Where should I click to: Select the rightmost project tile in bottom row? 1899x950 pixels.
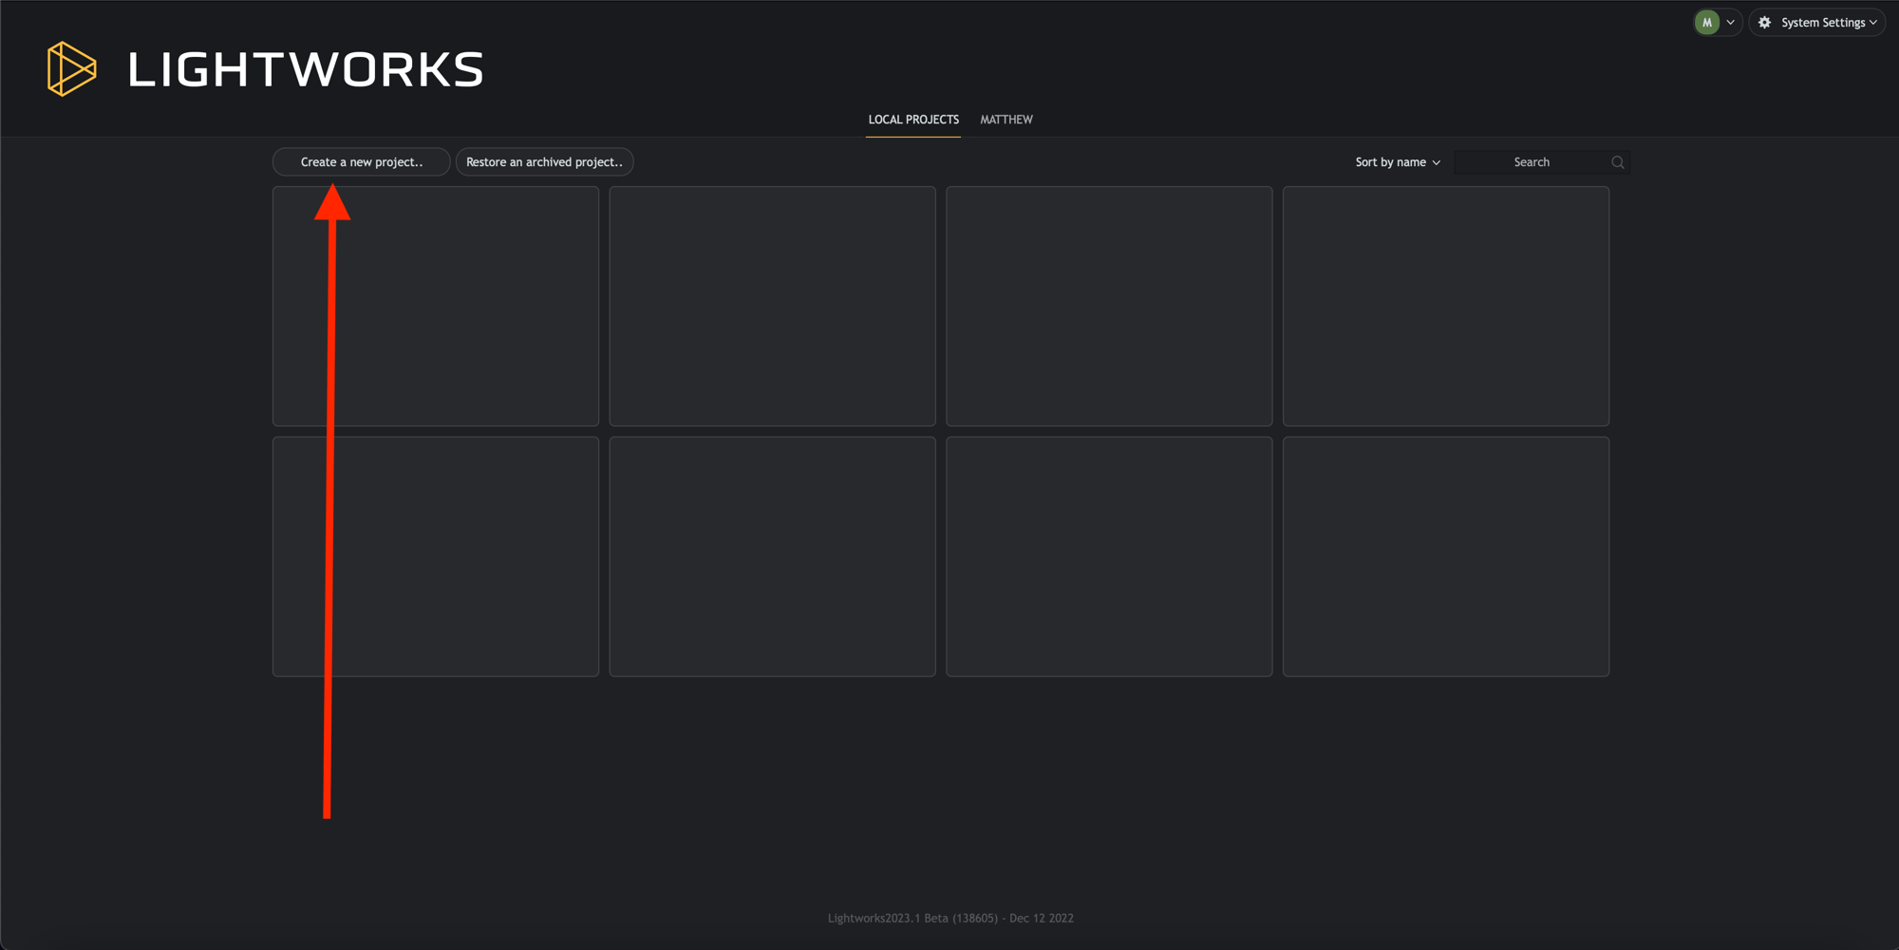[1446, 556]
